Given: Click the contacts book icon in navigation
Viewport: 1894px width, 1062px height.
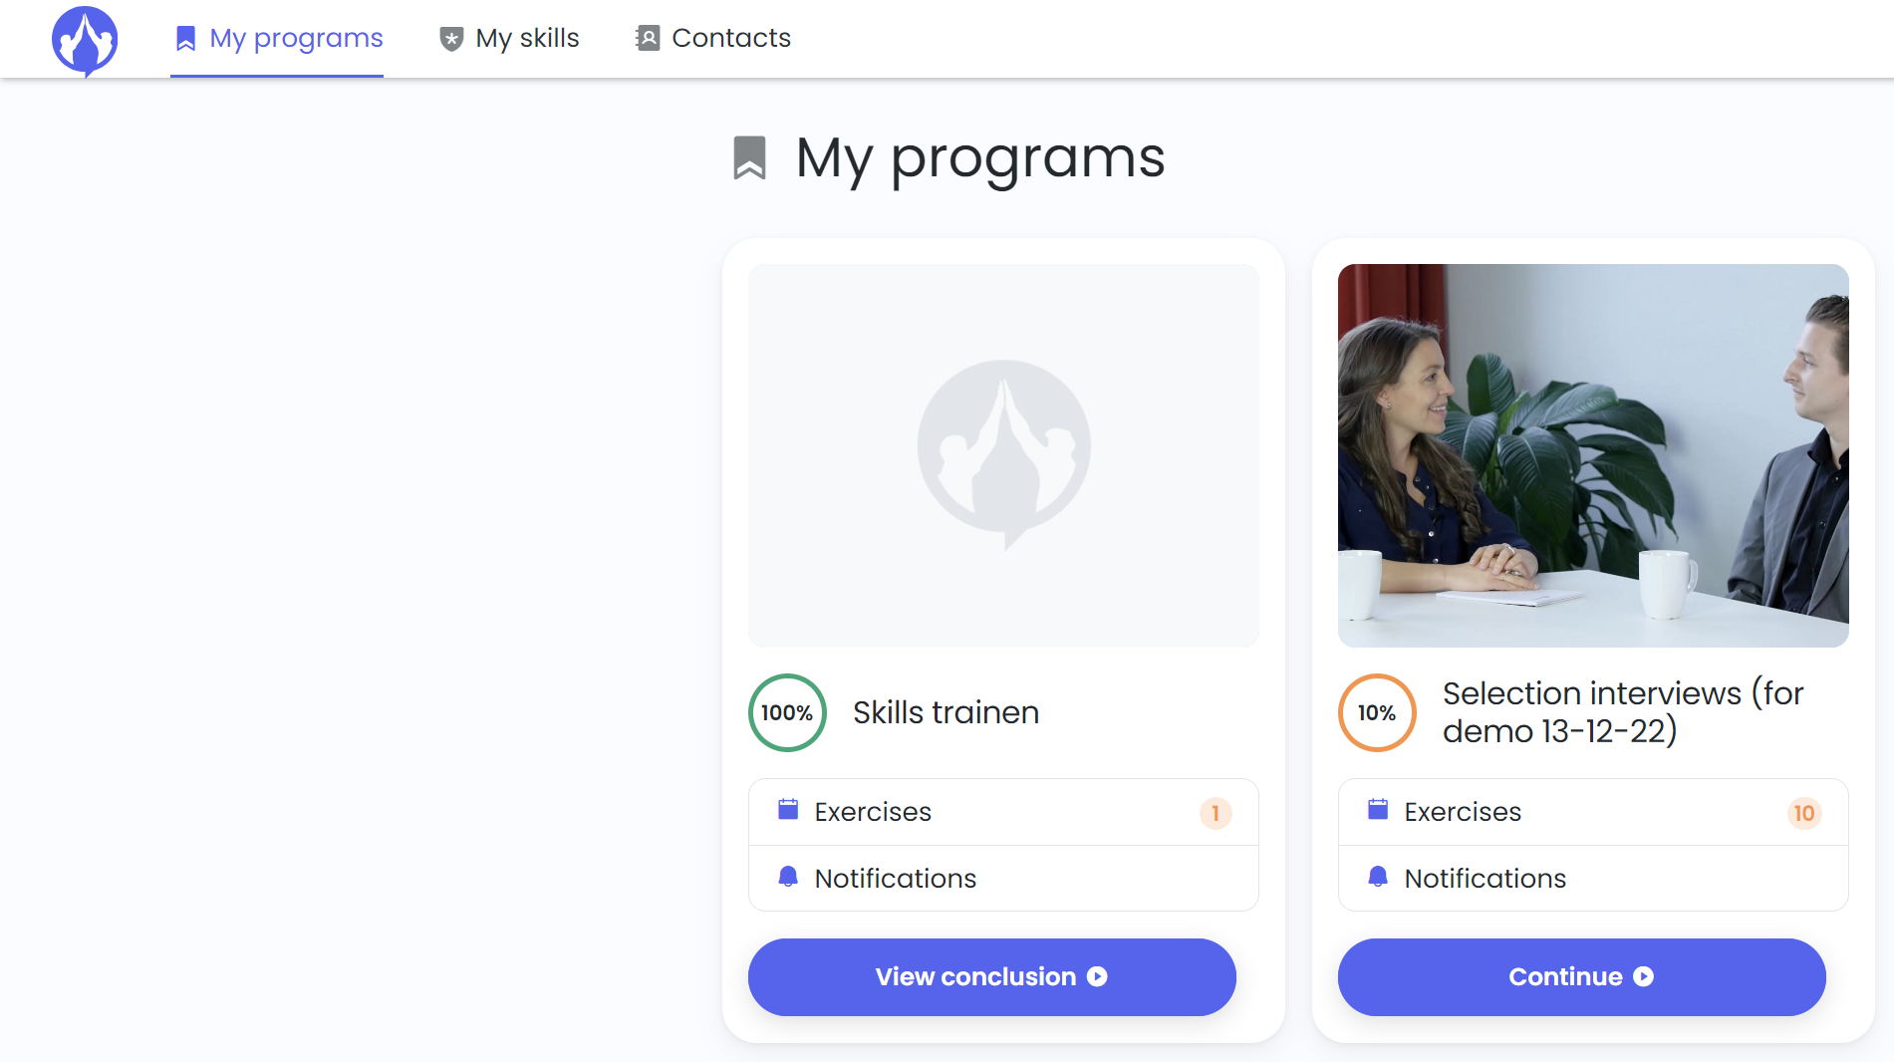Looking at the screenshot, I should (x=648, y=38).
